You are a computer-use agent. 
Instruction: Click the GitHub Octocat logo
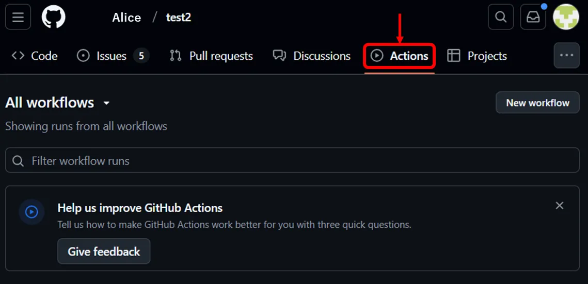tap(53, 17)
